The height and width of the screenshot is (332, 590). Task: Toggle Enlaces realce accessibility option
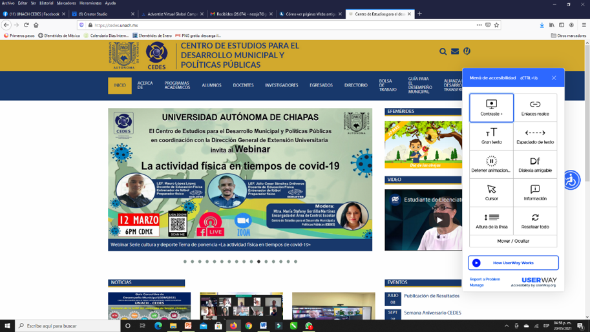pos(535,108)
